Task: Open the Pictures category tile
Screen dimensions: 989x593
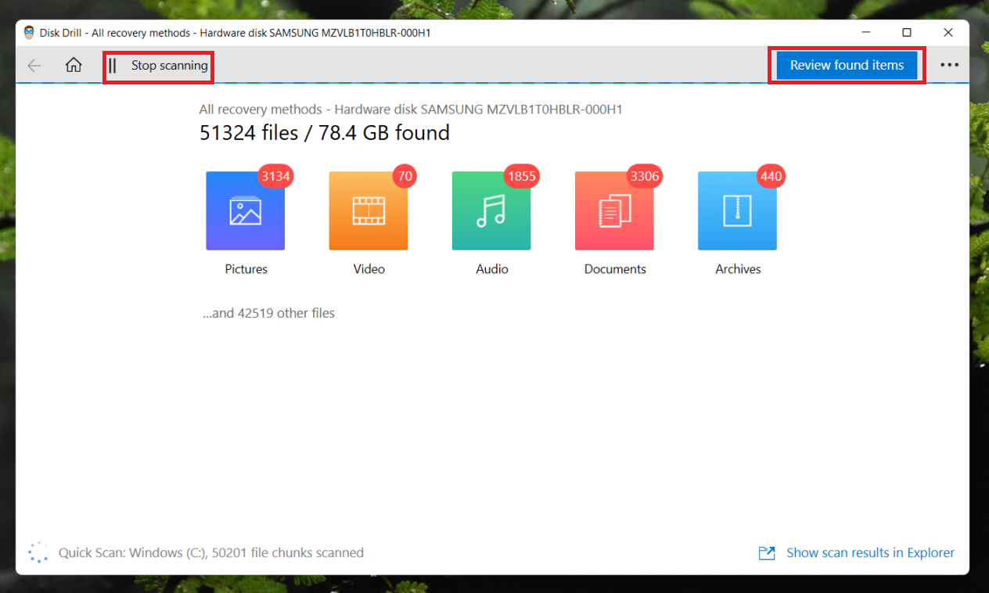Action: tap(245, 211)
